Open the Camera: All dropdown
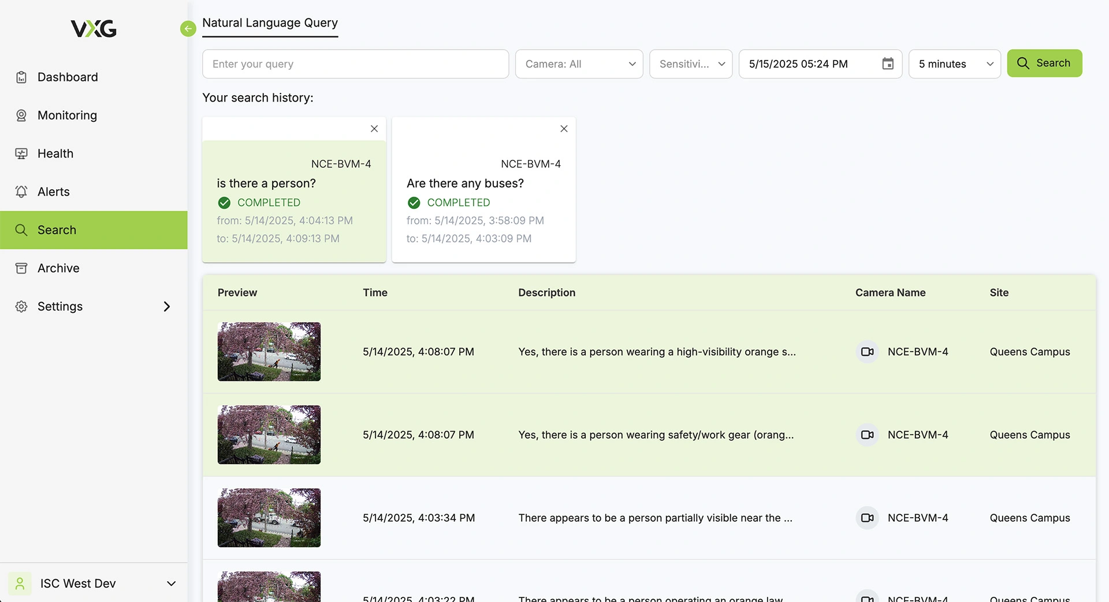Screen dimensions: 1109x602 click(x=579, y=64)
